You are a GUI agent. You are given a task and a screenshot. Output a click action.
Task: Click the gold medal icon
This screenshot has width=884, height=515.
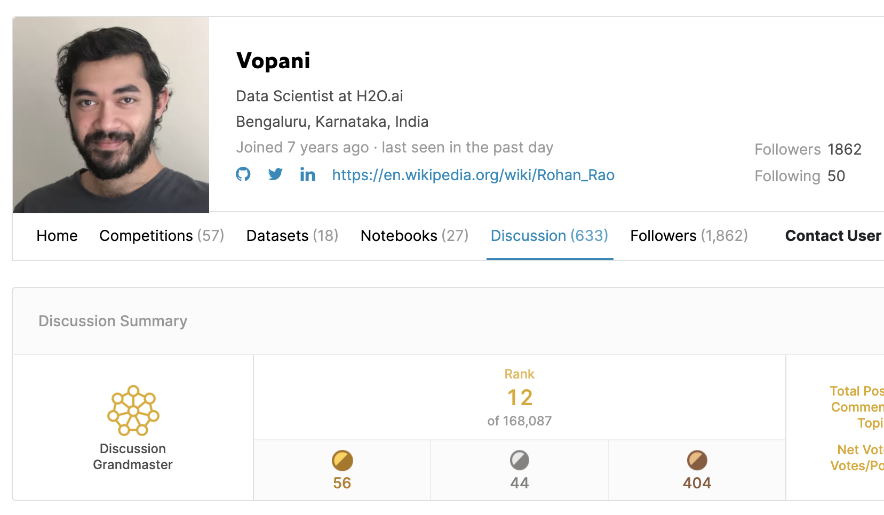point(342,460)
